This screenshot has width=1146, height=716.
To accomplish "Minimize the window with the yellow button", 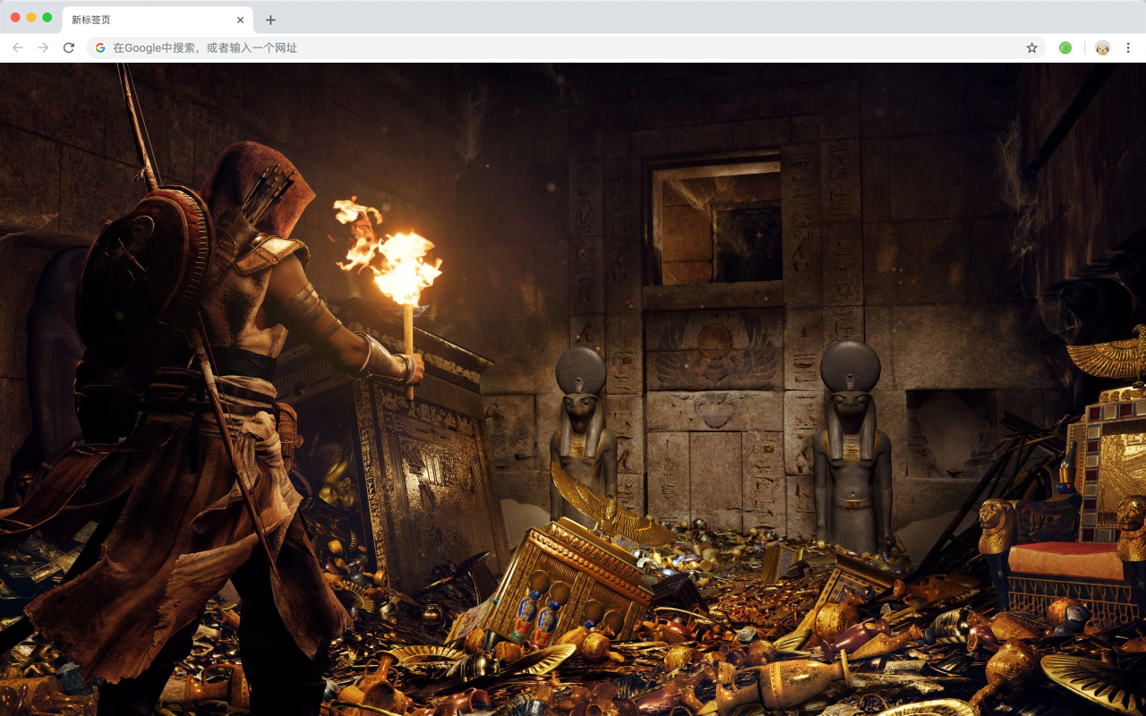I will [x=31, y=18].
